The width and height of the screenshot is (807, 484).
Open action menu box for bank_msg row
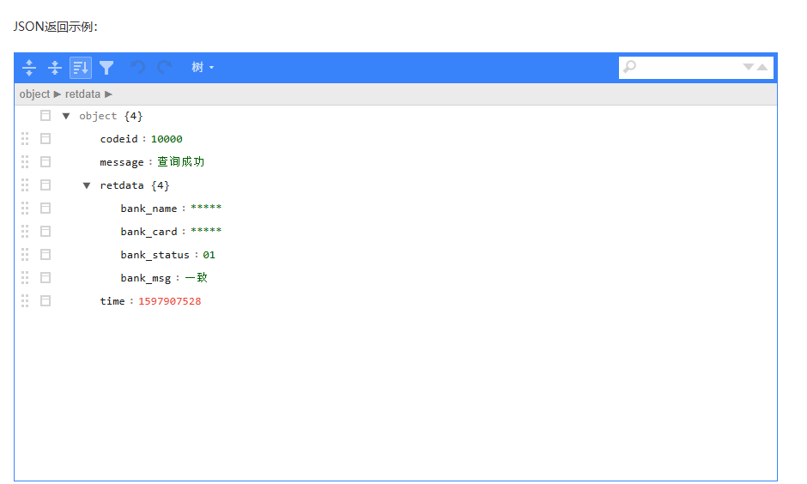[x=46, y=278]
